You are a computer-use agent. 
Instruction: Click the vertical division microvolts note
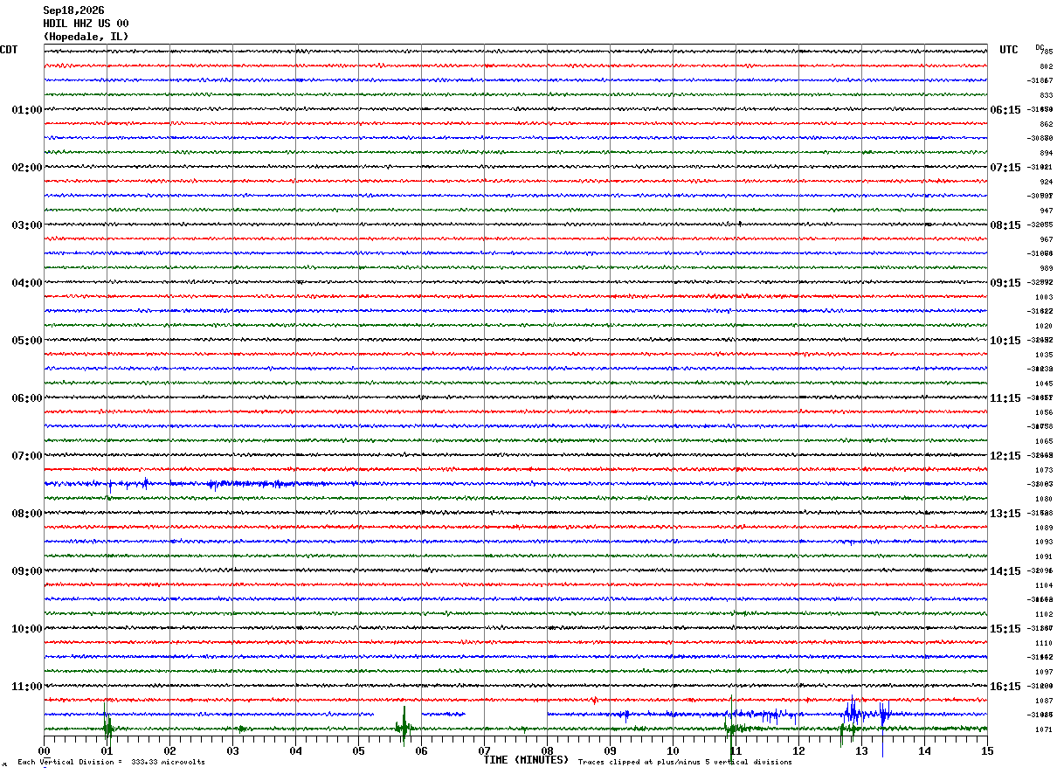(111, 763)
